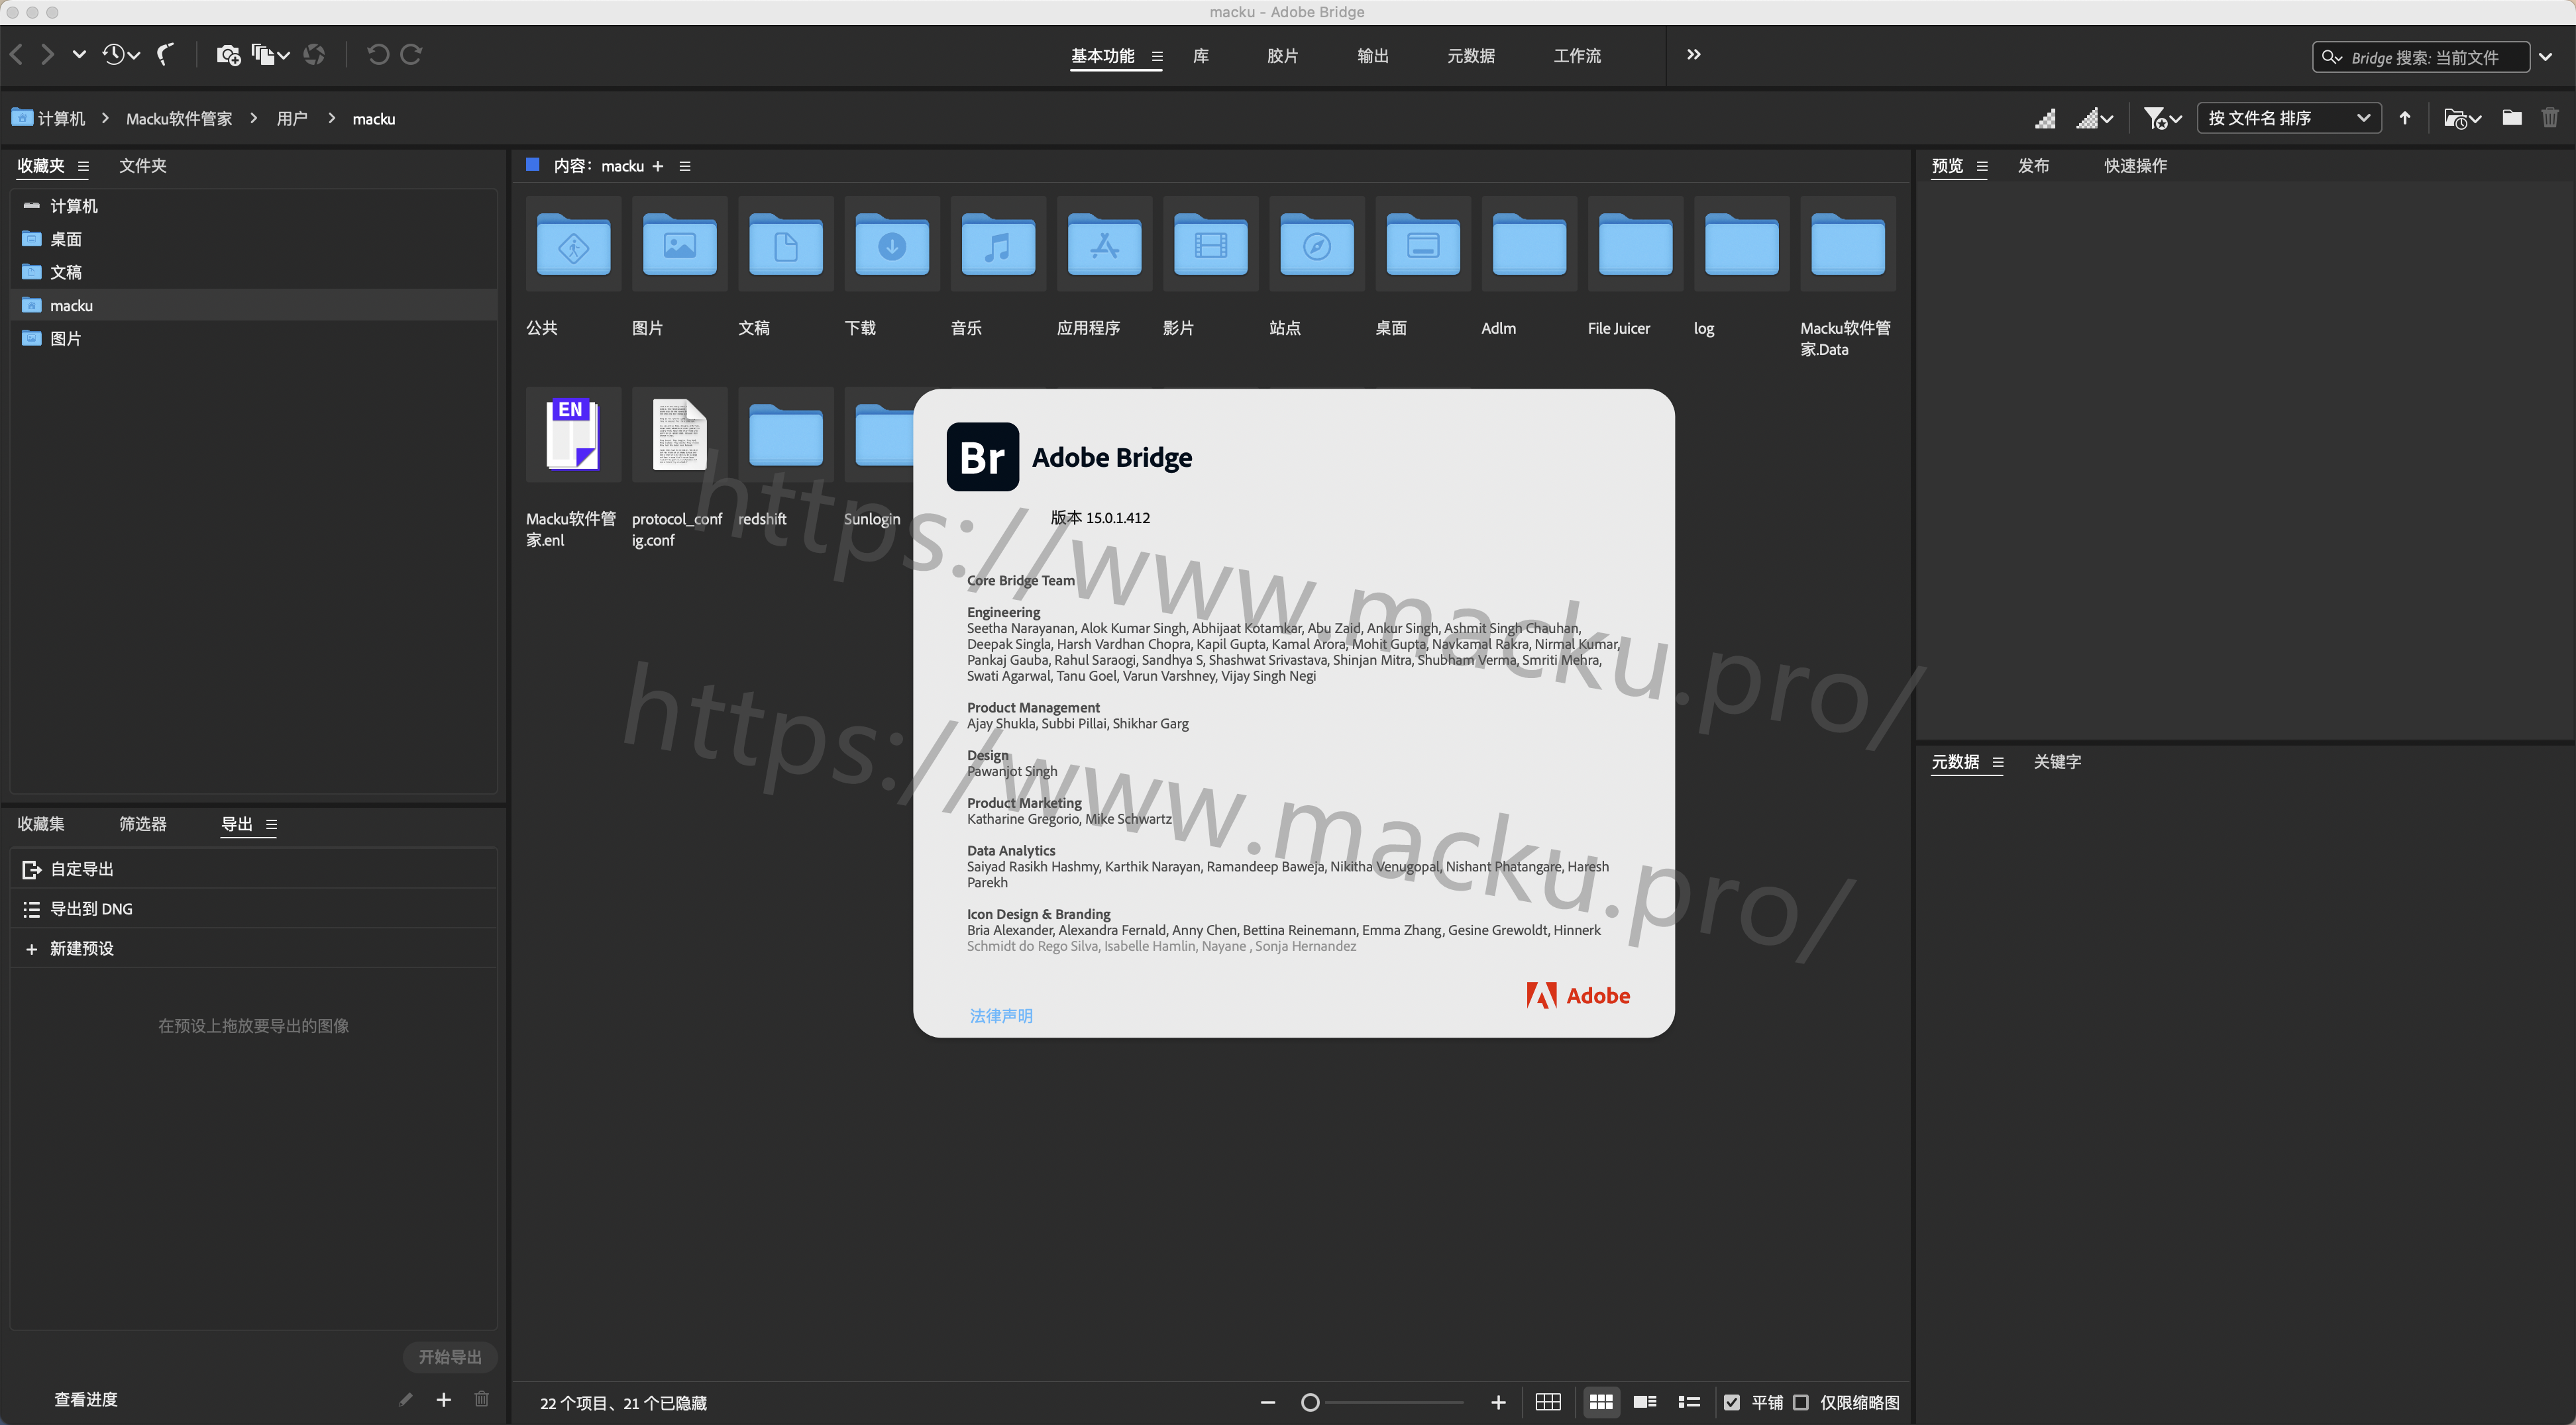Expand chevron after 计算机 breadcrumb
Screen dimensions: 2576x1425
(105, 118)
